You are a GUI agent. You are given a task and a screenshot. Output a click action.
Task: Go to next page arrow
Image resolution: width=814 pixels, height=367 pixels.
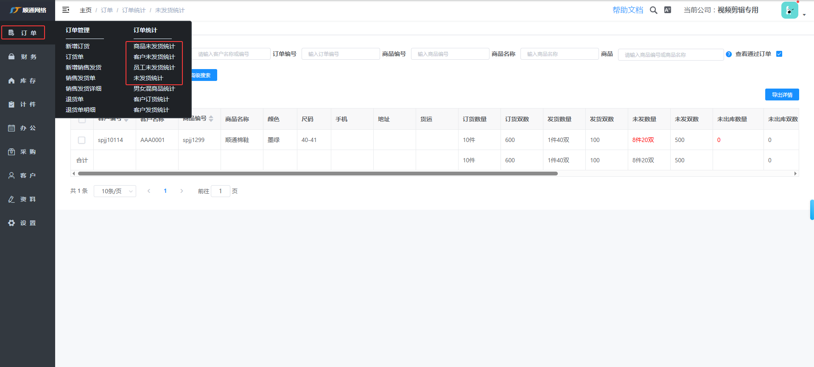click(x=182, y=191)
